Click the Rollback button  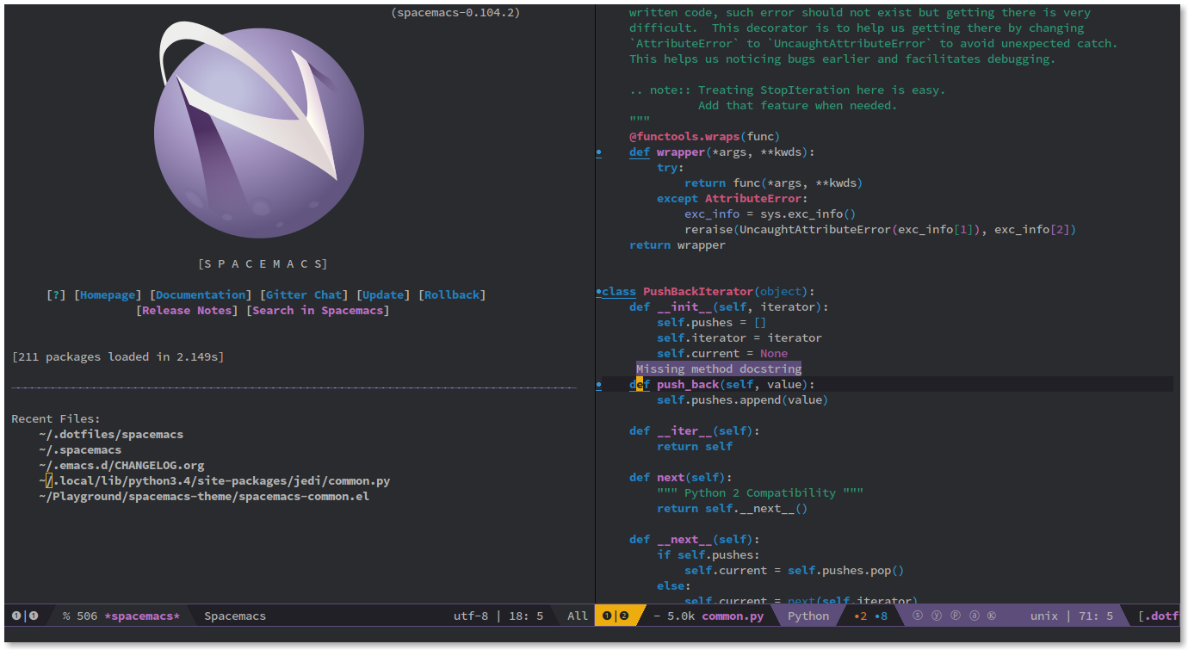click(453, 294)
